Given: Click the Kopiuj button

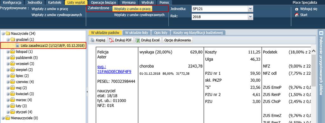Looking at the screenshot, I should coord(98,40).
